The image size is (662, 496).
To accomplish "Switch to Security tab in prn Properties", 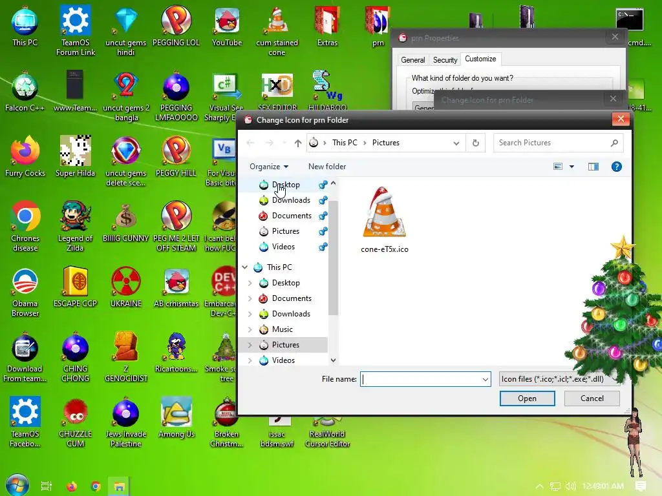I will (445, 60).
